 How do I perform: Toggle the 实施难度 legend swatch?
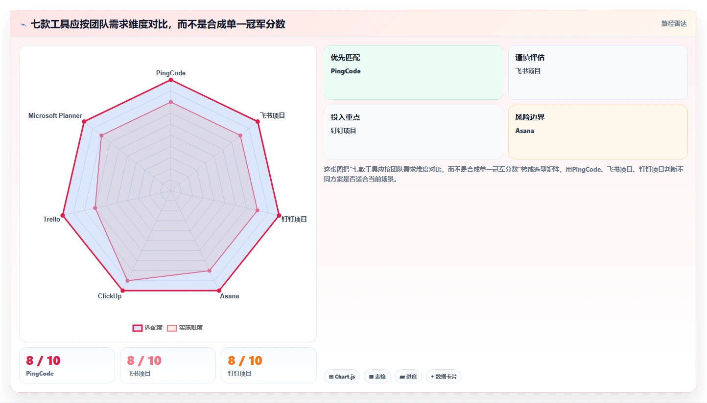pos(172,328)
